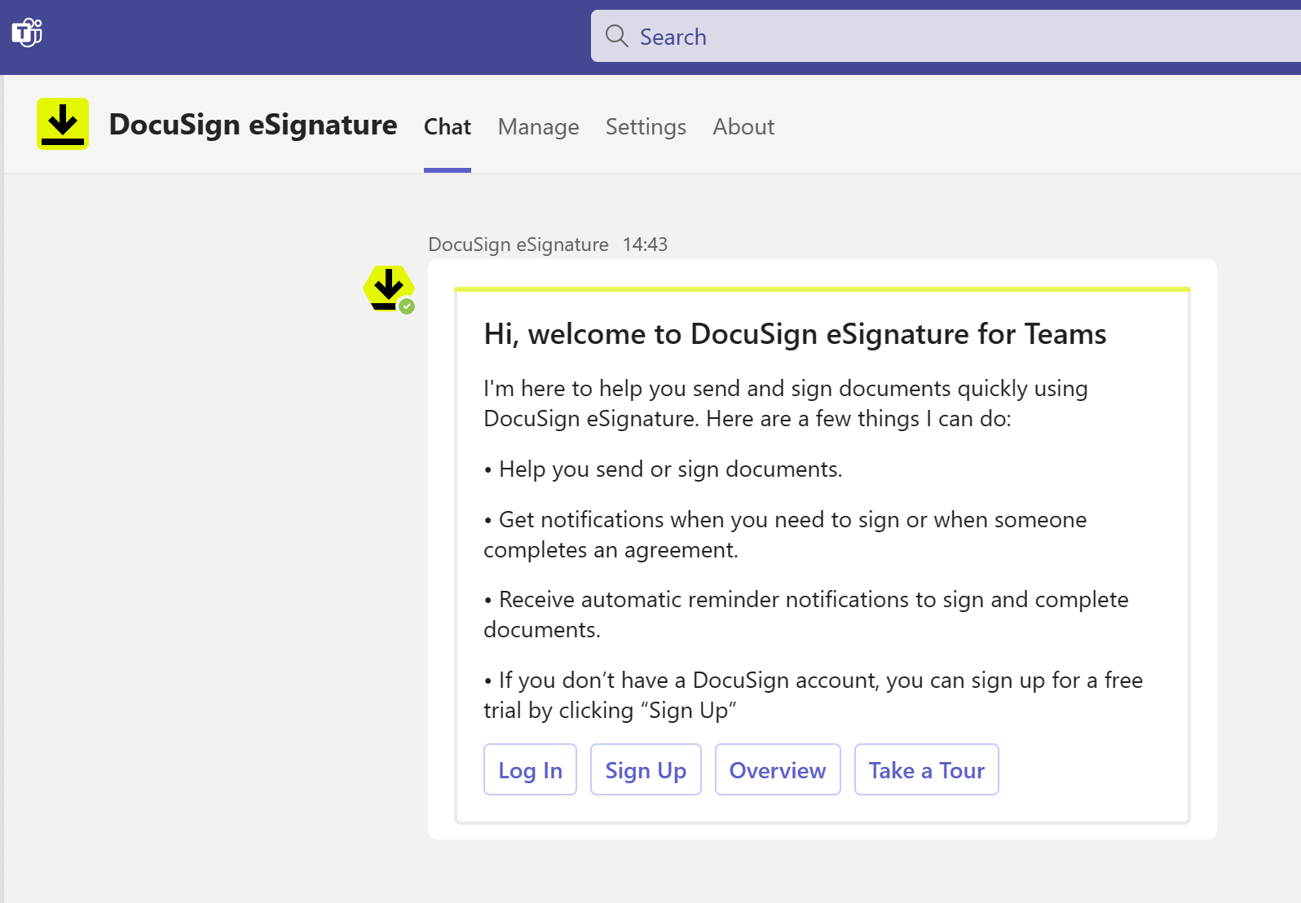Click the sender name above the message
The image size is (1301, 903).
pyautogui.click(x=518, y=244)
